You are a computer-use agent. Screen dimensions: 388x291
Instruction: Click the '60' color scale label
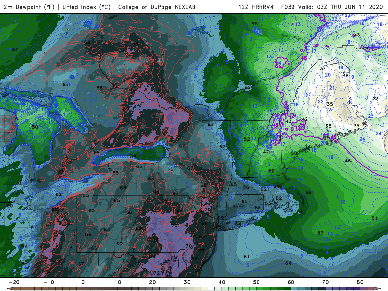pyautogui.click(x=291, y=282)
